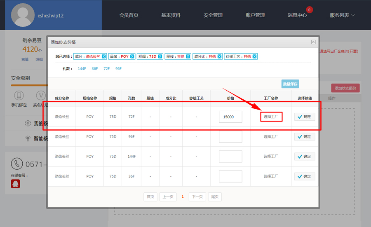Open the QQ online service icon
Viewport: 371px width, 227px height.
pos(15,184)
